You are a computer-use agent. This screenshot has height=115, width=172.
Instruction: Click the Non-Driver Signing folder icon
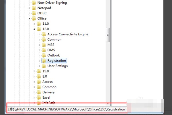34,3
